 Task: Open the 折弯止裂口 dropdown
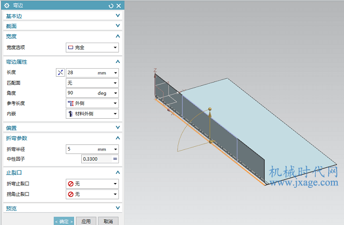92,184
